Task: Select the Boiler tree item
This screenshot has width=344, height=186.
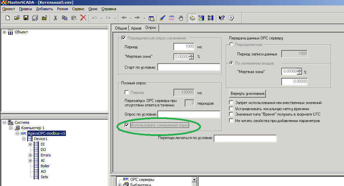Action: tap(45, 166)
